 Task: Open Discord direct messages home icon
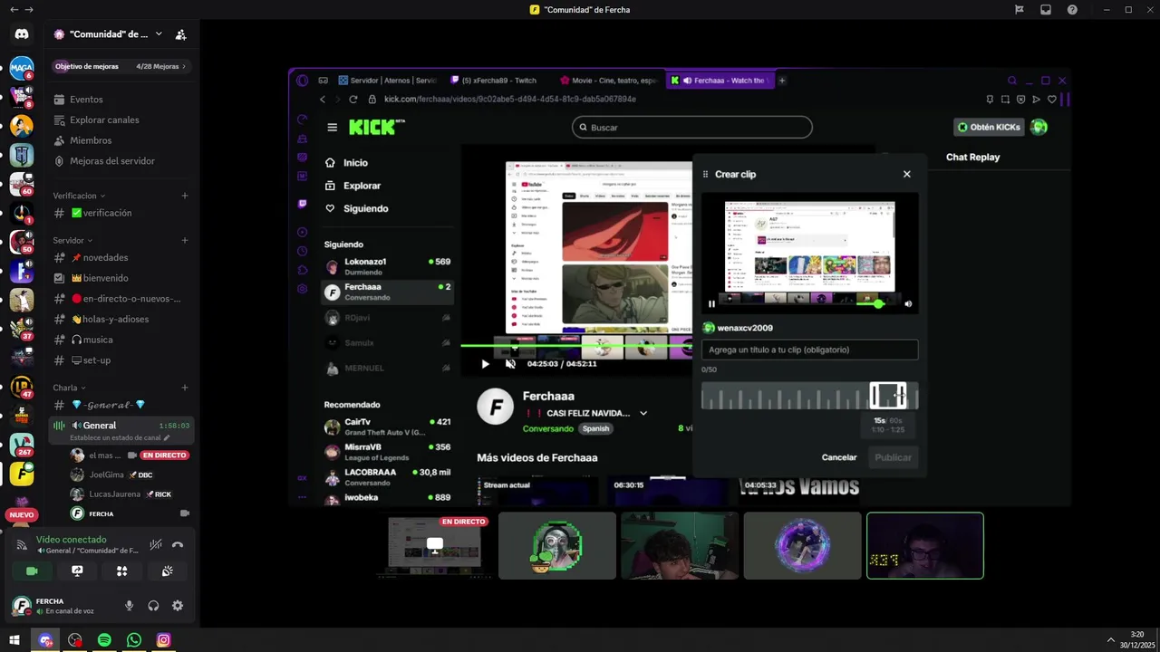(22, 34)
